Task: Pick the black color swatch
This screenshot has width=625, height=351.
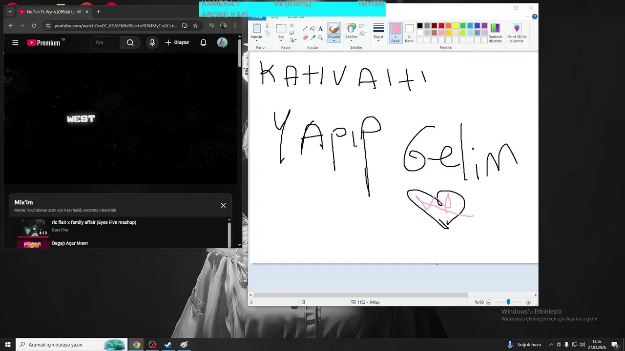Action: tap(420, 26)
